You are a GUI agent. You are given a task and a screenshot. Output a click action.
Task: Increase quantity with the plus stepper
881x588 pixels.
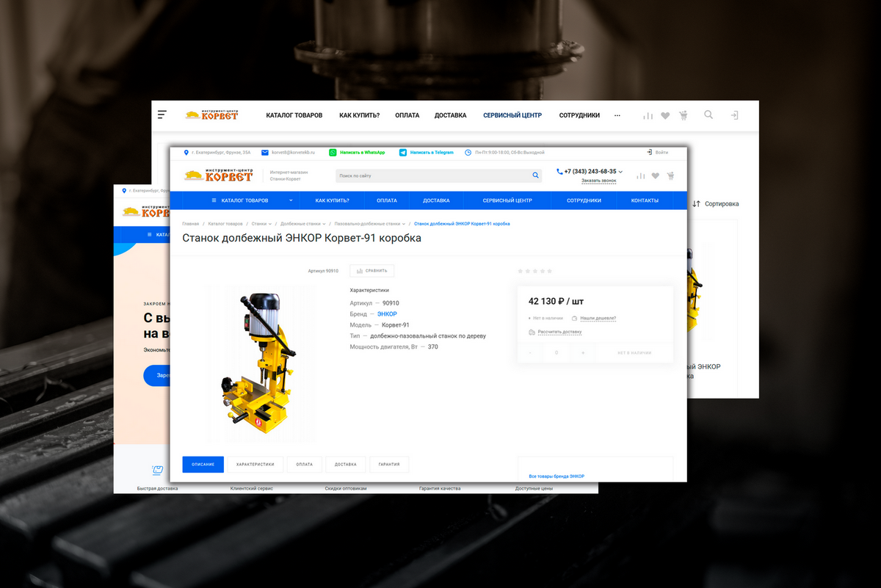[x=583, y=353]
